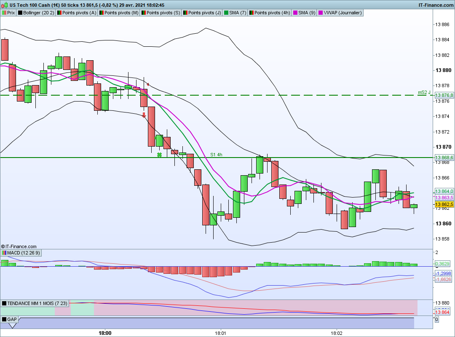Select Points pivots (M) indicator tab
455x337 pixels.
(119, 13)
